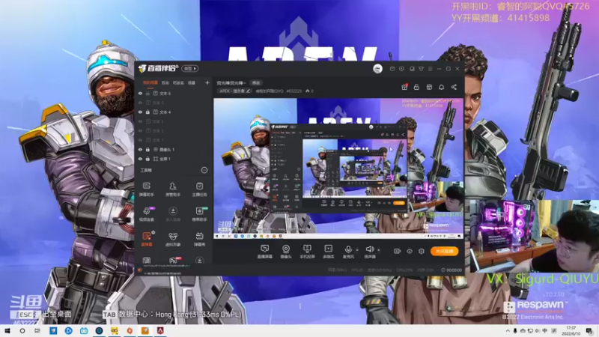Select the 文本 6 source row
Image resolution: width=599 pixels, height=337 pixels.
pyautogui.click(x=173, y=93)
